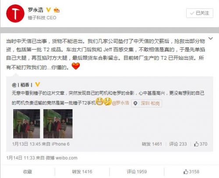Image resolution: width=219 pixels, height=178 pixels.
Task: View 转发 1461 on the quoted post
Action: pyautogui.click(x=152, y=144)
